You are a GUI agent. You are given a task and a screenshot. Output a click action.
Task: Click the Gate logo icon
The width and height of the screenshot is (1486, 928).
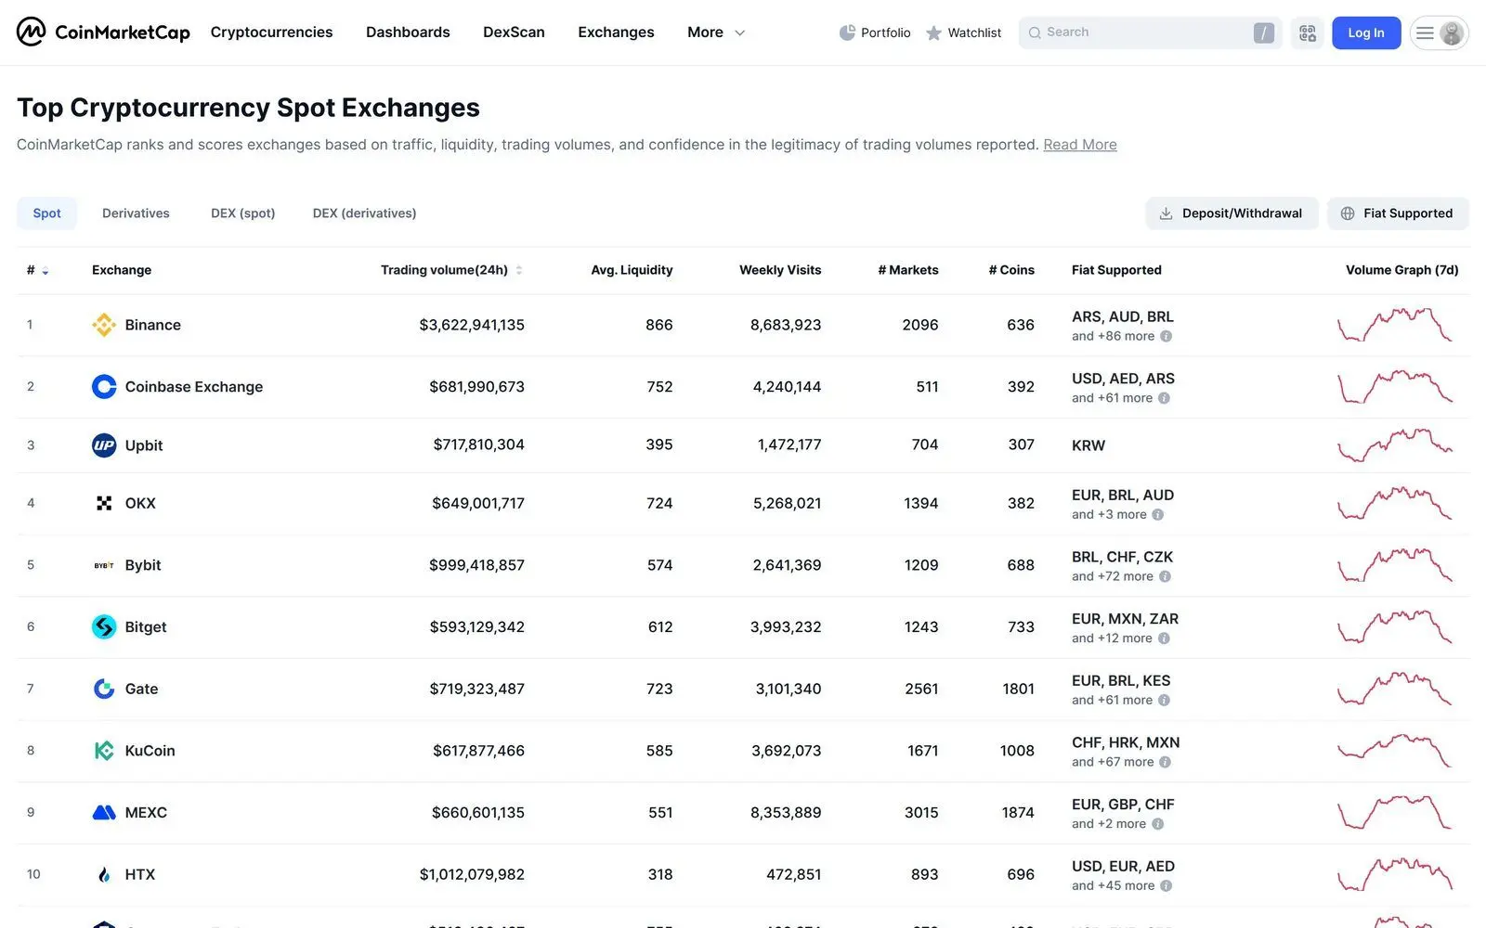coord(104,689)
